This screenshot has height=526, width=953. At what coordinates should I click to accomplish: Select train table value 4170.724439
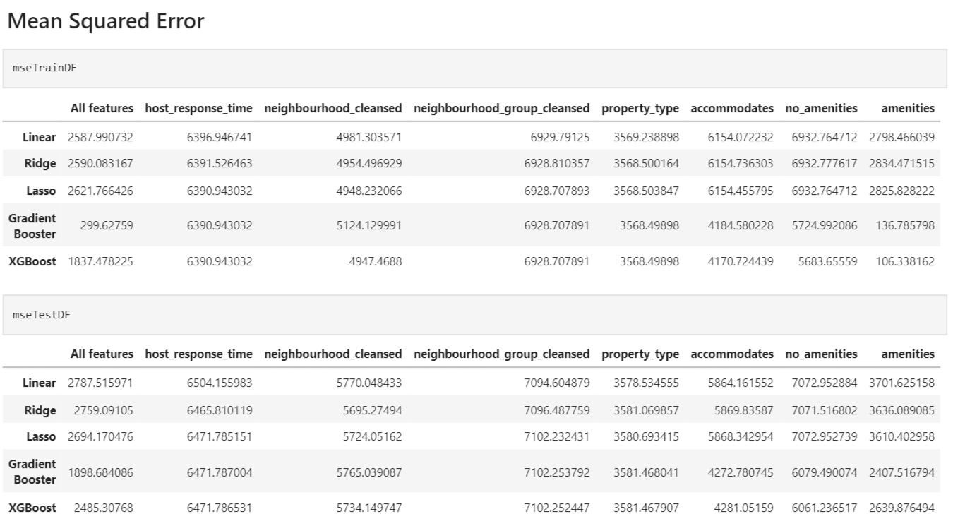click(x=741, y=261)
